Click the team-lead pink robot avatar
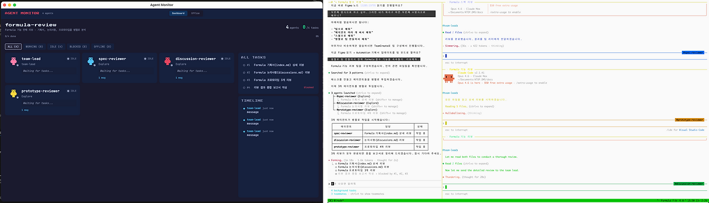 pos(14,61)
